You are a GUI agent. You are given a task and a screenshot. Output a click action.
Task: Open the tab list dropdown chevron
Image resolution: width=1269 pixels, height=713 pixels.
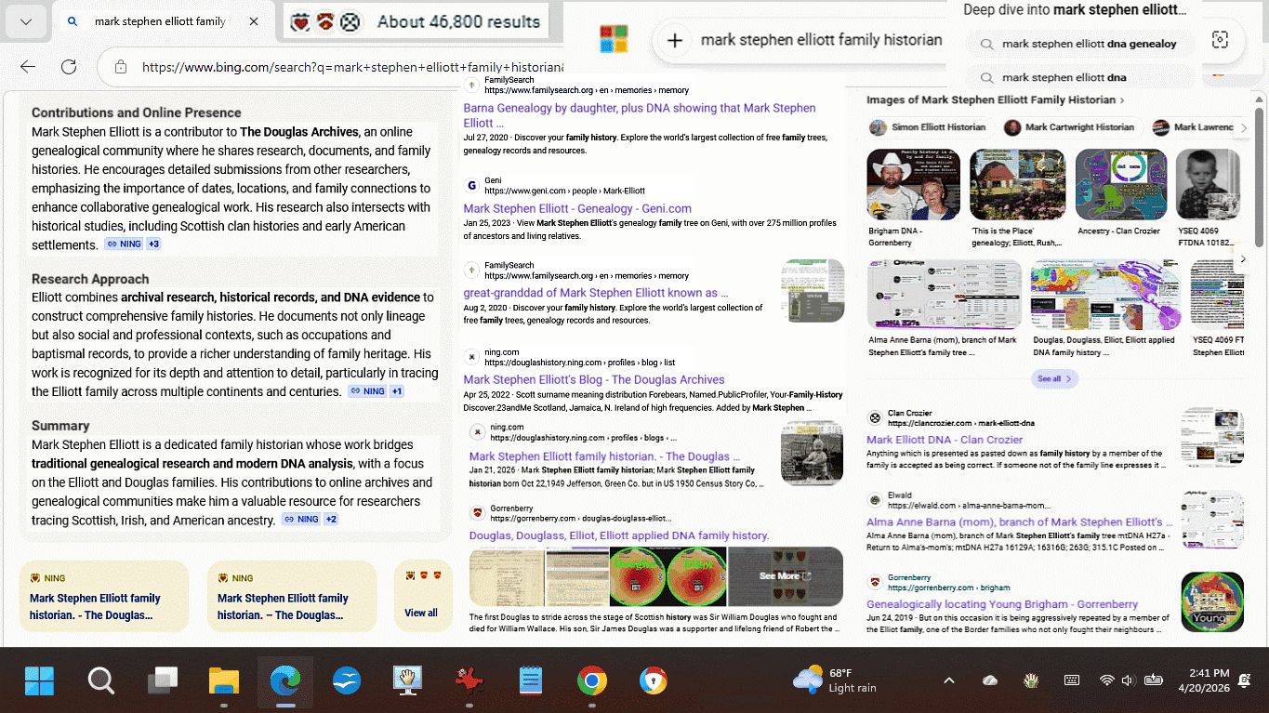pyautogui.click(x=25, y=21)
